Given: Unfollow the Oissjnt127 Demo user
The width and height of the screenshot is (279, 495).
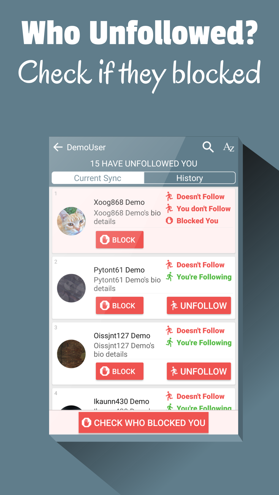Looking at the screenshot, I should tap(199, 371).
